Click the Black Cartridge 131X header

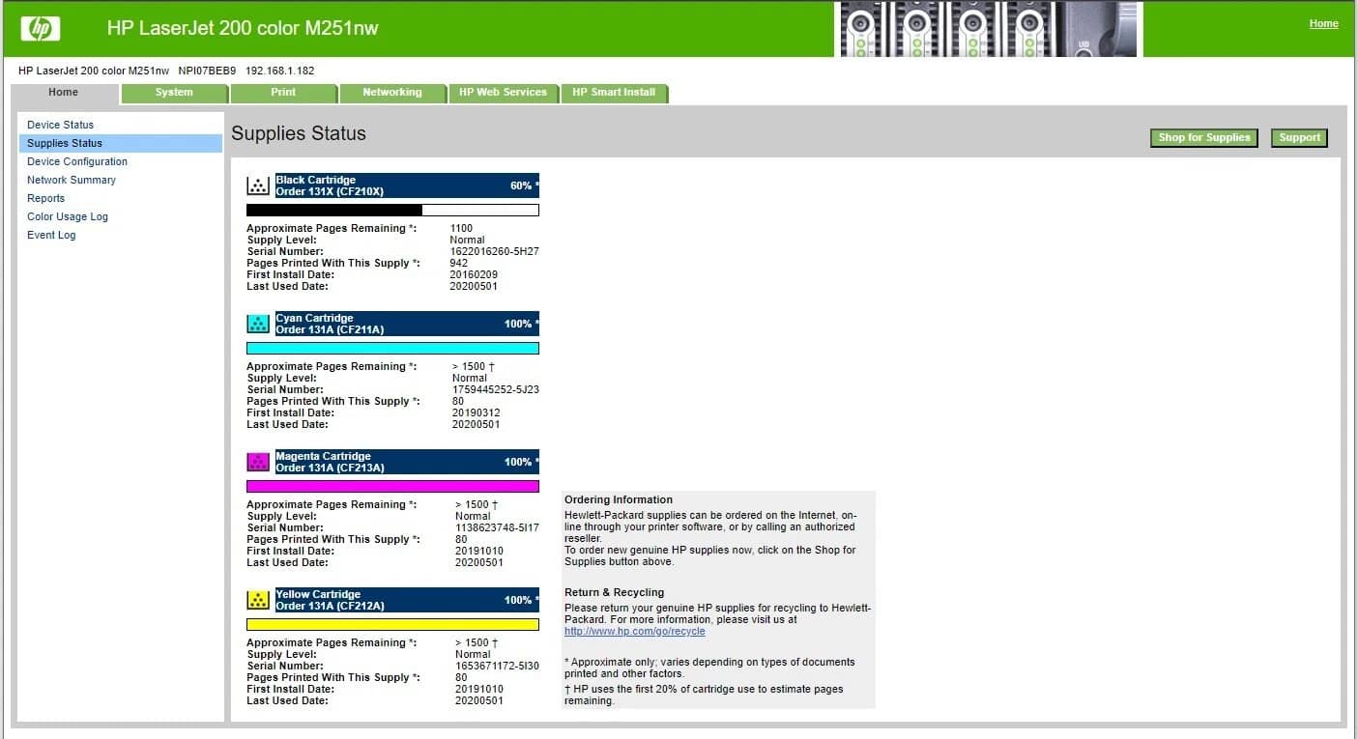(x=407, y=185)
